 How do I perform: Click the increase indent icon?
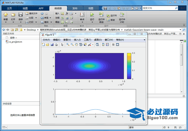67,22
